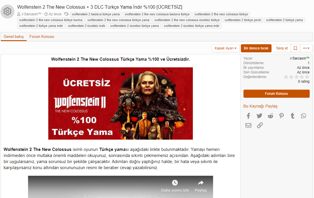Select tag 'wolfenstein 2 the new colossus türkçe kurma'
Screen dimensions: 314x198
(51, 20)
